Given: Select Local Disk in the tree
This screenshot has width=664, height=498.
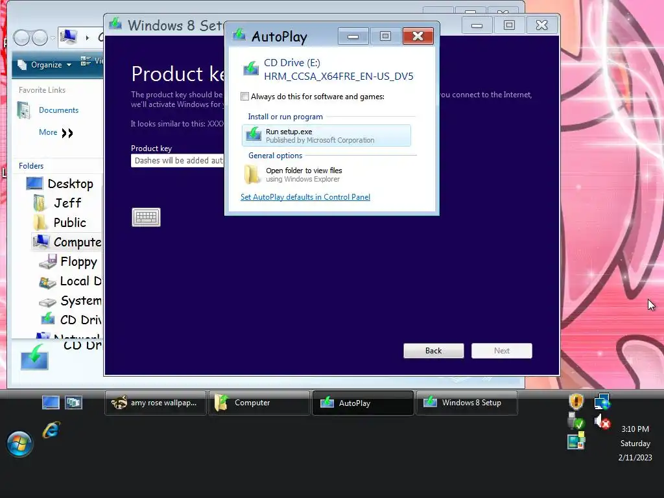Looking at the screenshot, I should tap(80, 281).
